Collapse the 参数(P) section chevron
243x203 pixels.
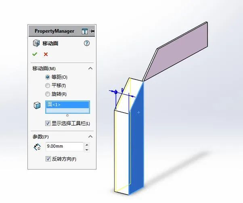[x=90, y=136]
